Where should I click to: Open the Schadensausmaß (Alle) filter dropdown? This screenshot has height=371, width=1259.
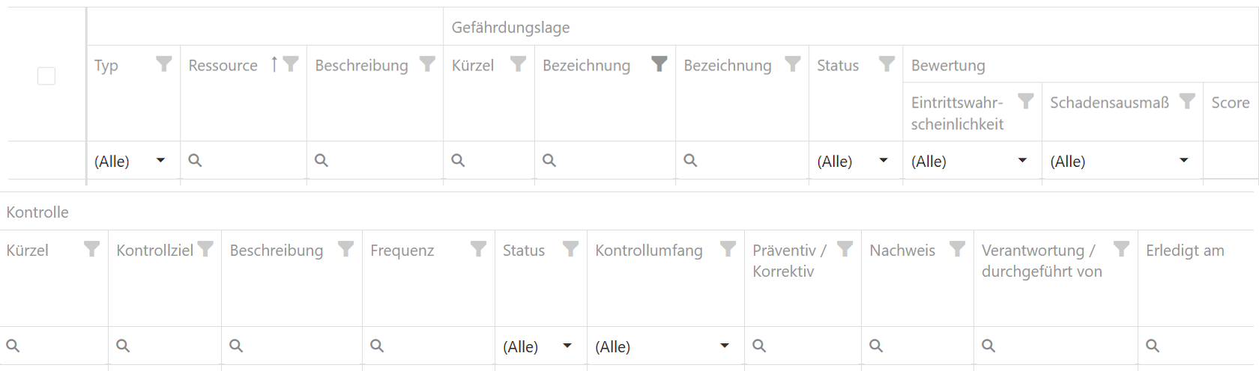[x=1184, y=161]
